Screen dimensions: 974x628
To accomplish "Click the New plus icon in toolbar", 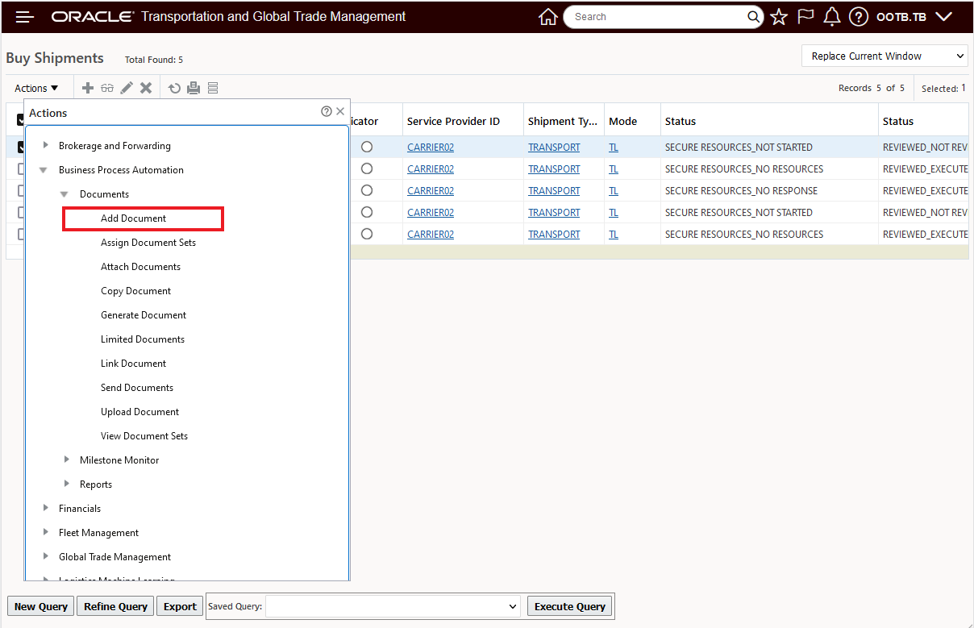I will (x=89, y=88).
